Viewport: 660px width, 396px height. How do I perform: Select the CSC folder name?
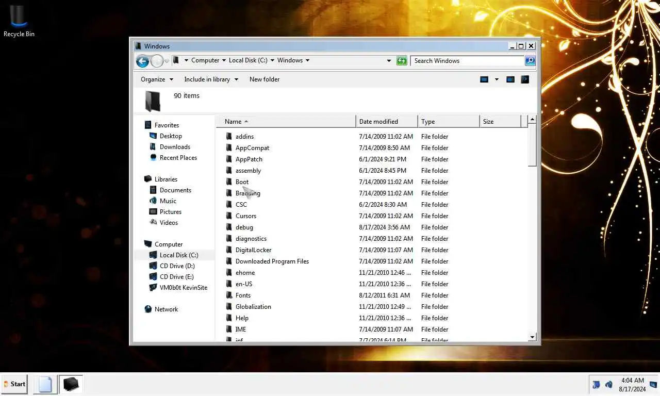coord(241,205)
